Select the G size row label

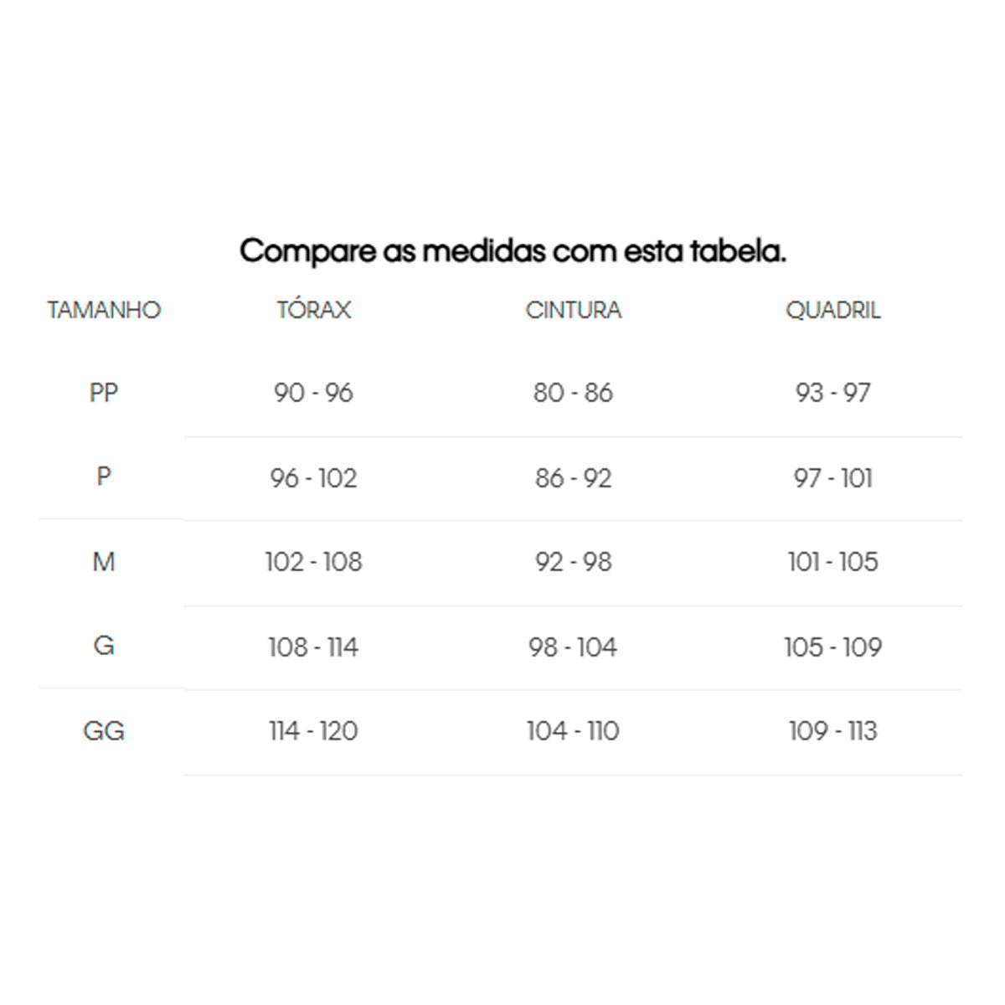[104, 646]
